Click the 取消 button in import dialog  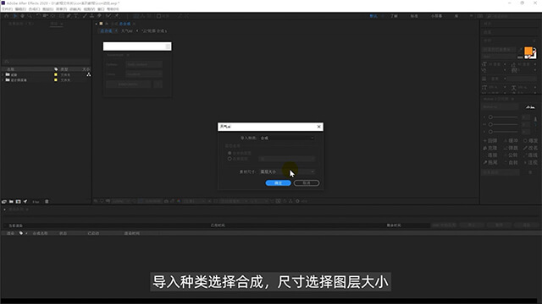pyautogui.click(x=307, y=183)
